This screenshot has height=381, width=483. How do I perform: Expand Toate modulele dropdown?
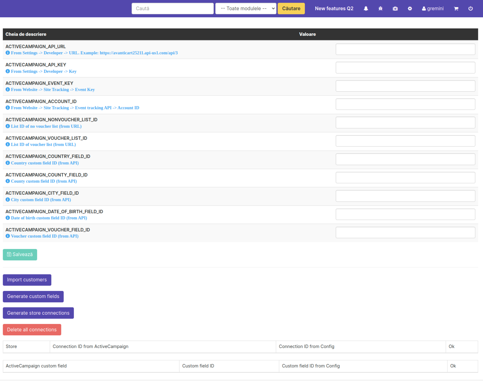point(246,9)
